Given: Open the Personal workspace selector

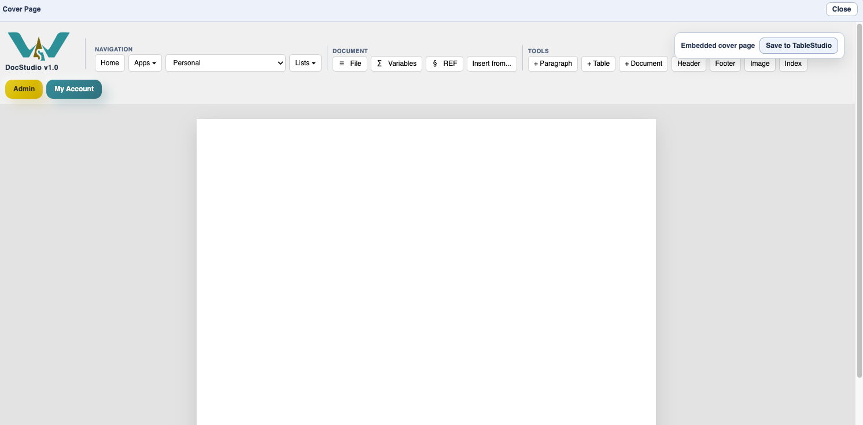Looking at the screenshot, I should (x=226, y=63).
